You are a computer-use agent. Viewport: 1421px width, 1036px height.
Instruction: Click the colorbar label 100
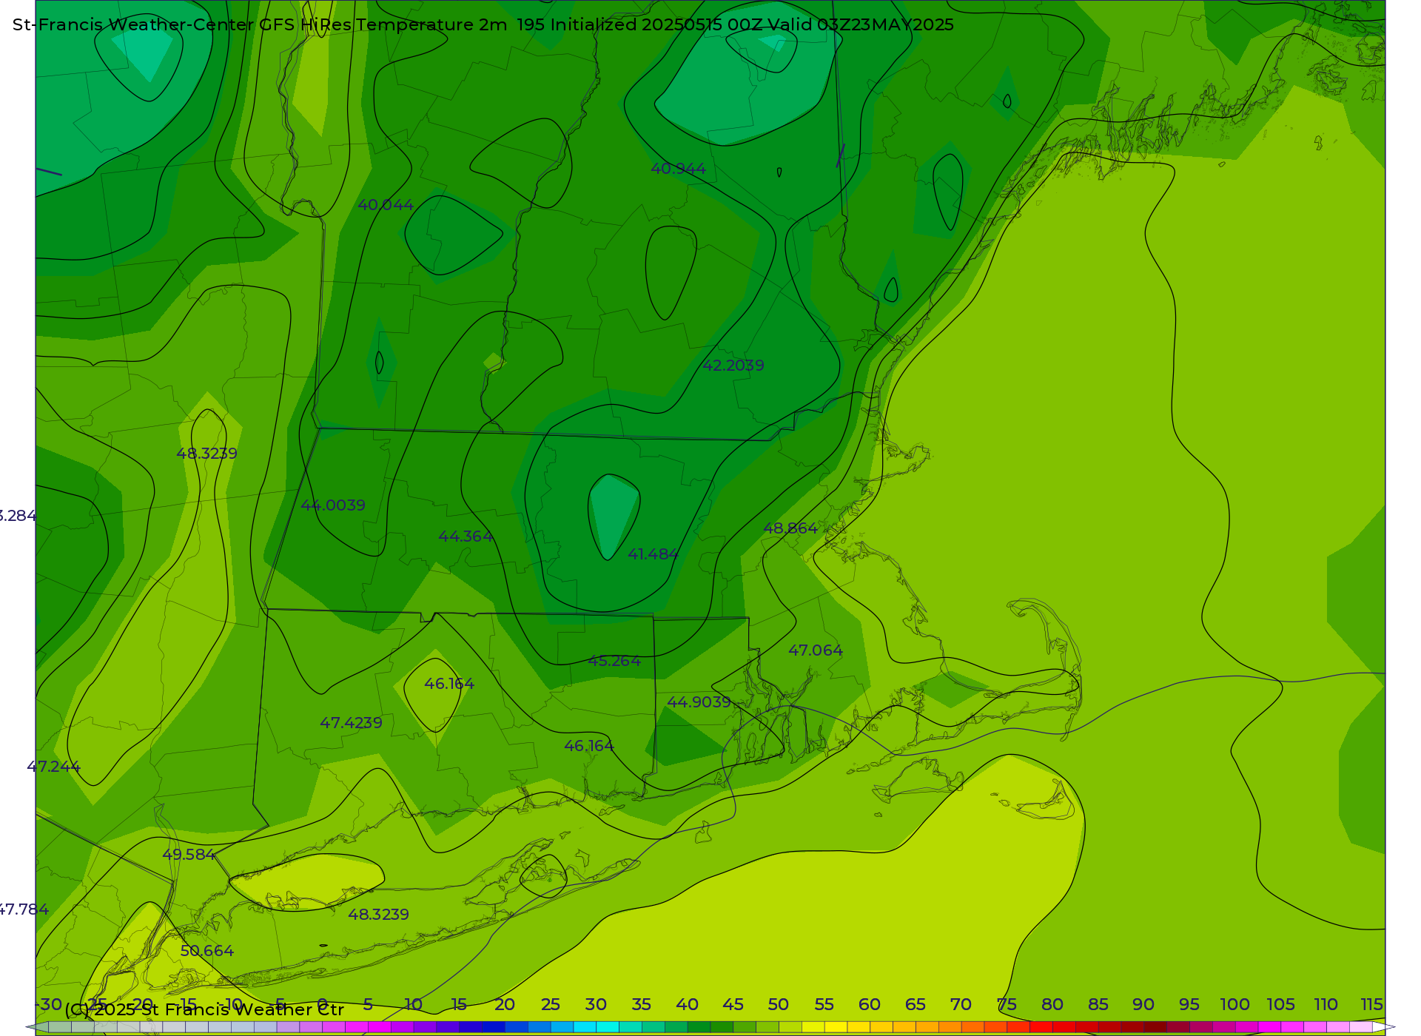pos(1235,1005)
